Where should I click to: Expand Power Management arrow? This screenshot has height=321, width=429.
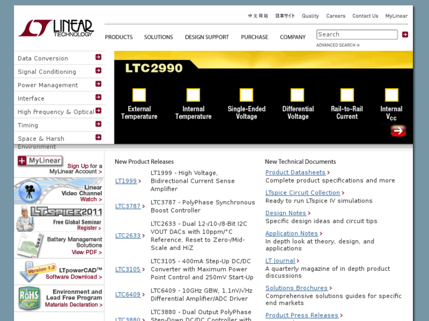point(99,84)
